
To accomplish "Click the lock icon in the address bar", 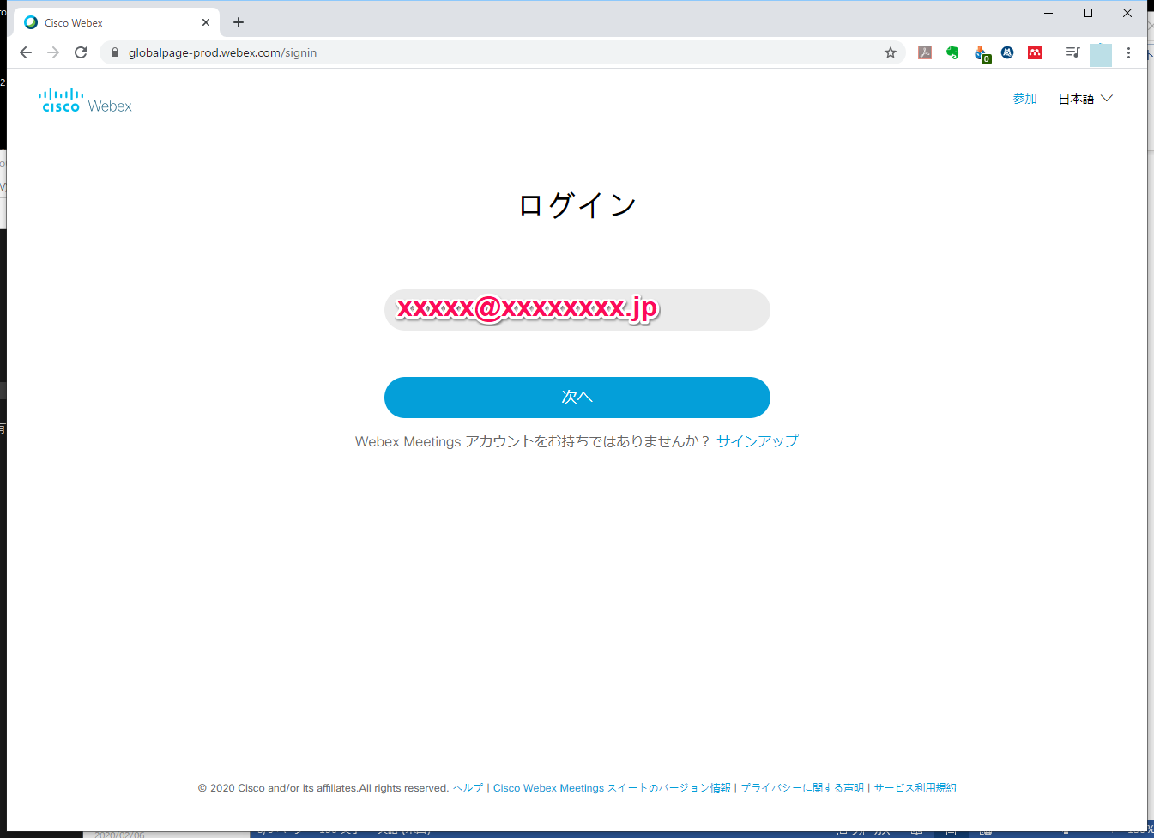I will 115,52.
